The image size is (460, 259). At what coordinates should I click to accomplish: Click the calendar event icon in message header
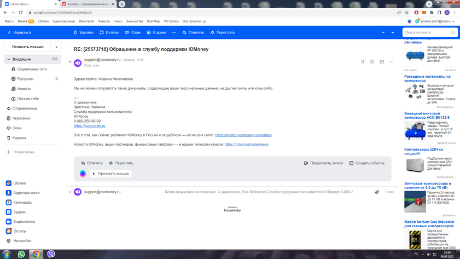click(382, 62)
